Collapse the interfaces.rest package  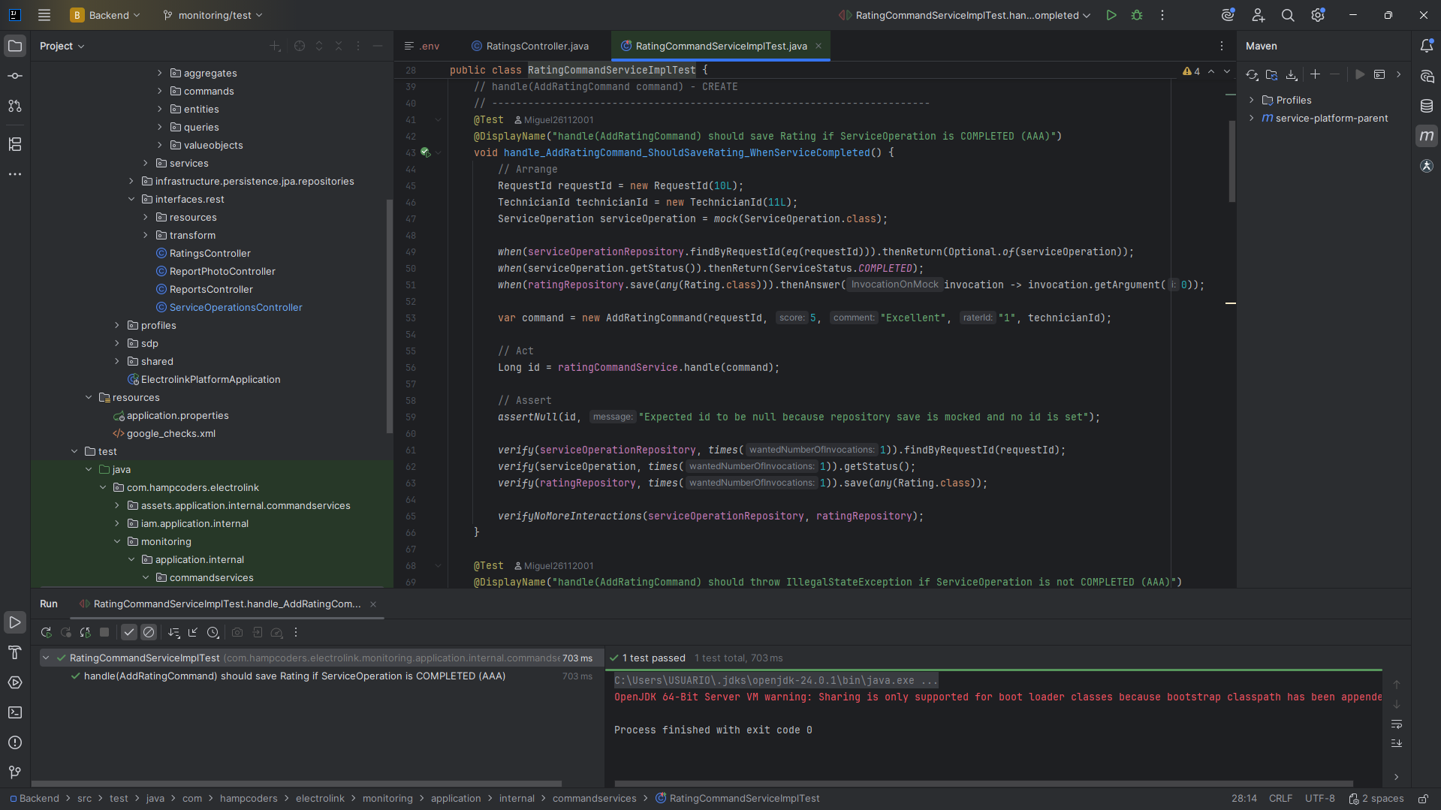coord(131,199)
